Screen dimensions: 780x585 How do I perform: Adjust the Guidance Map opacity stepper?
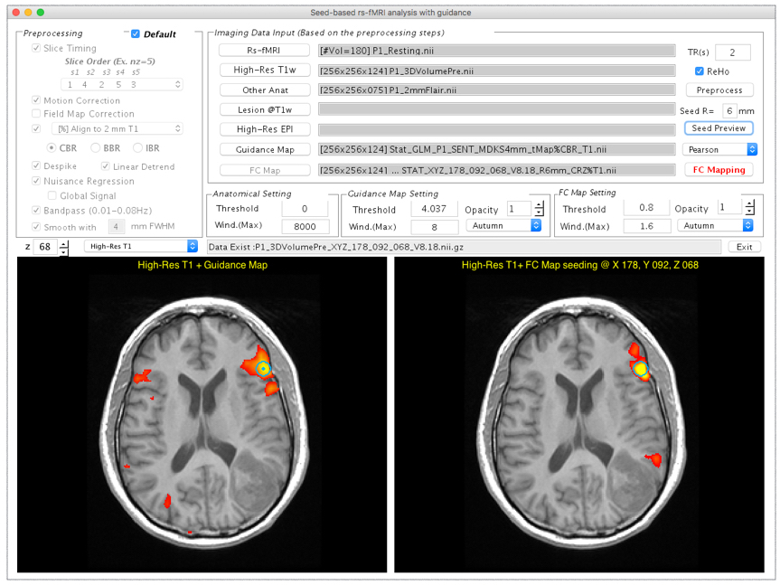(540, 209)
